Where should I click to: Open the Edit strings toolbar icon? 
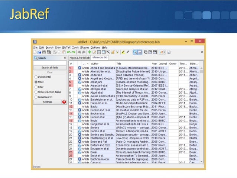pyautogui.click(x=104, y=52)
